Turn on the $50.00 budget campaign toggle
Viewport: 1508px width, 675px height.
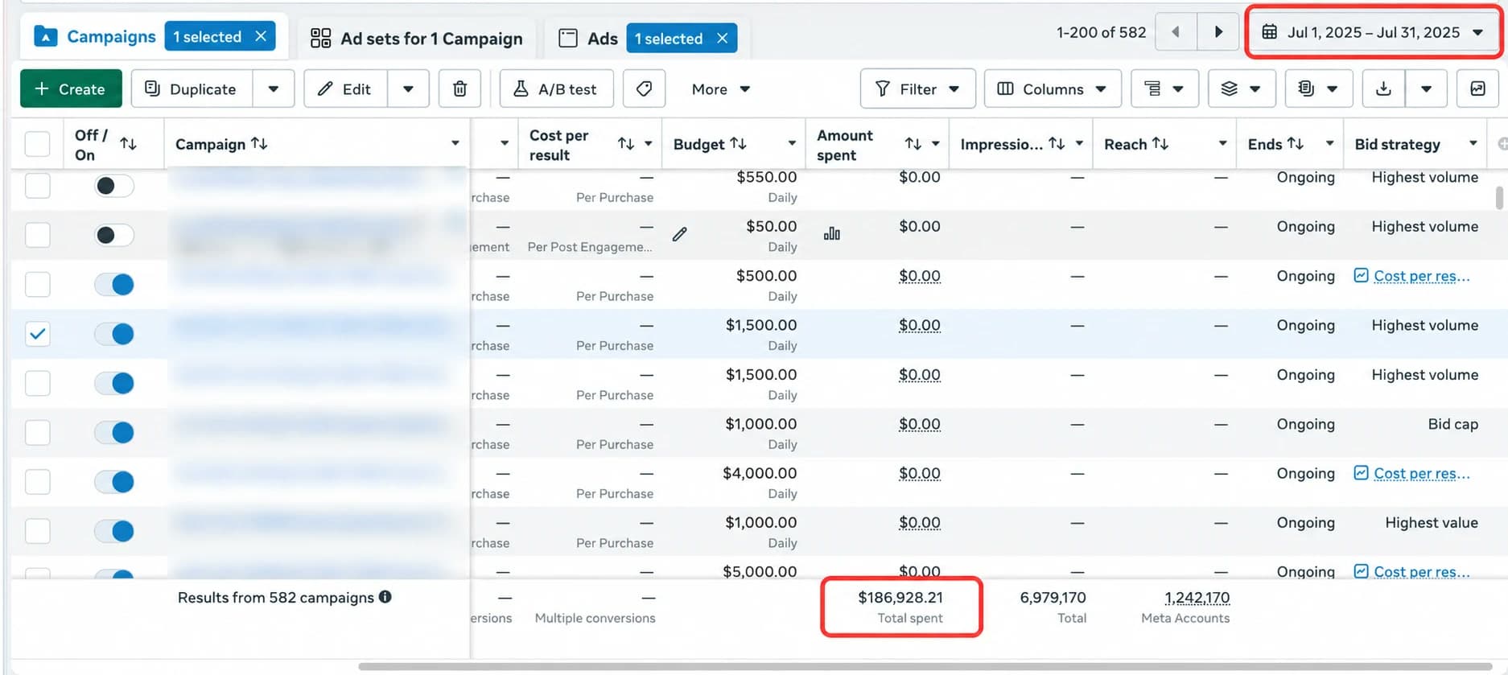(x=113, y=235)
